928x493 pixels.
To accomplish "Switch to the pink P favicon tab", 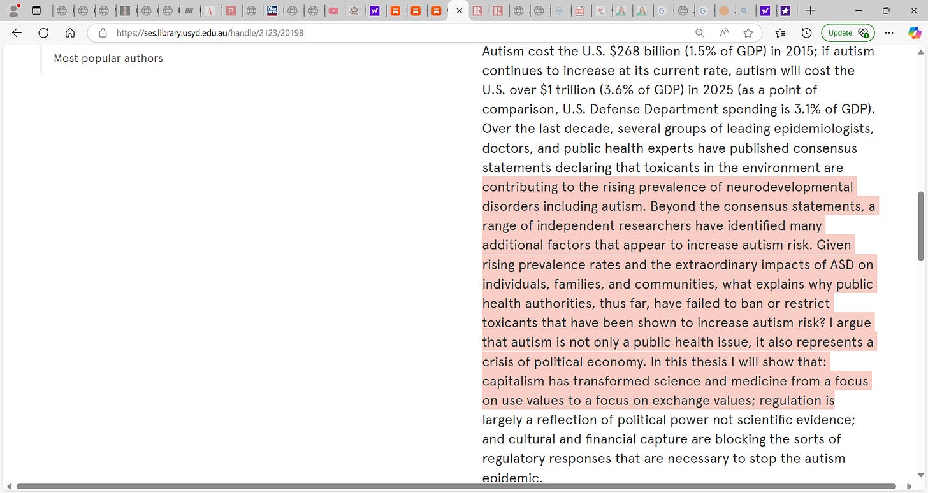I will point(231,11).
